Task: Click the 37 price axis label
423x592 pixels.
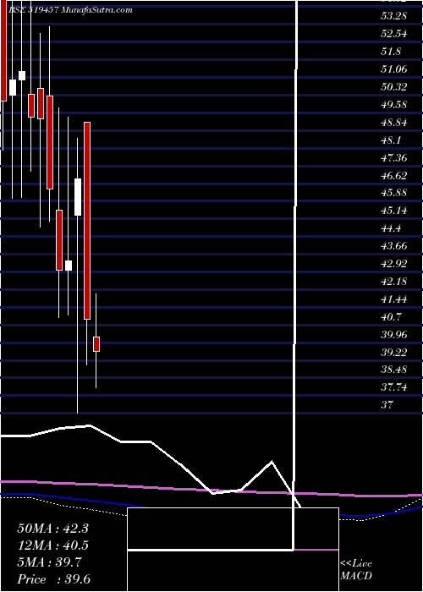Action: (x=387, y=405)
